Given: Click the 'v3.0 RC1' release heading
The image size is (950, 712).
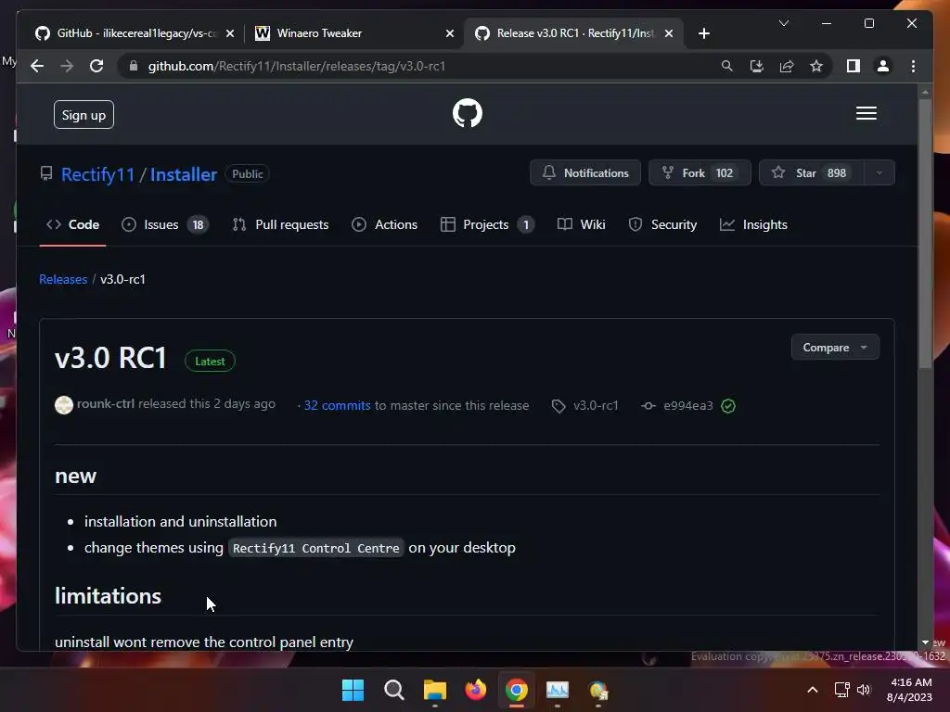Looking at the screenshot, I should [x=110, y=358].
